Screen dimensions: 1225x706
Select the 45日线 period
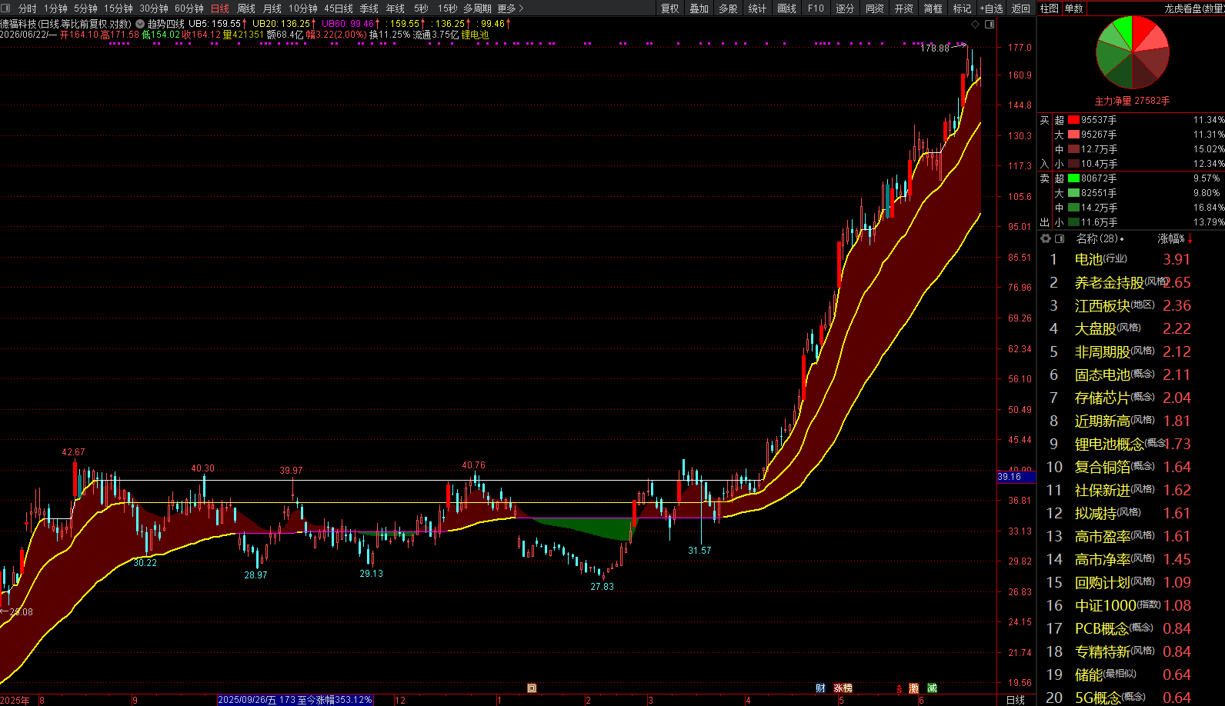click(x=339, y=8)
